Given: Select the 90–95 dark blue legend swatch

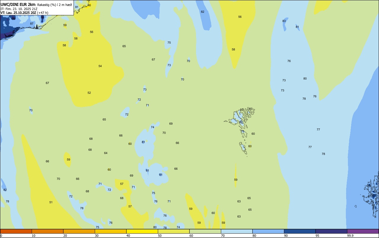Looking at the screenshot, I should pos(300,231).
